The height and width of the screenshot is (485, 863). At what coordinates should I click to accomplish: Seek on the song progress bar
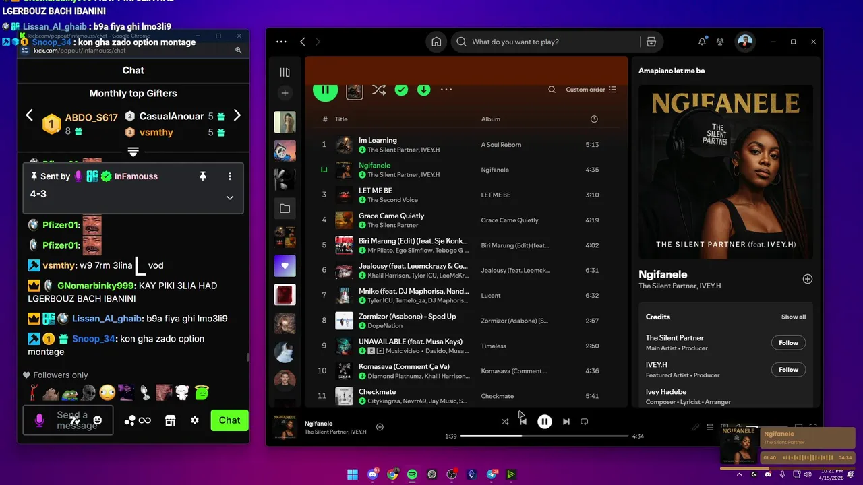click(x=544, y=436)
